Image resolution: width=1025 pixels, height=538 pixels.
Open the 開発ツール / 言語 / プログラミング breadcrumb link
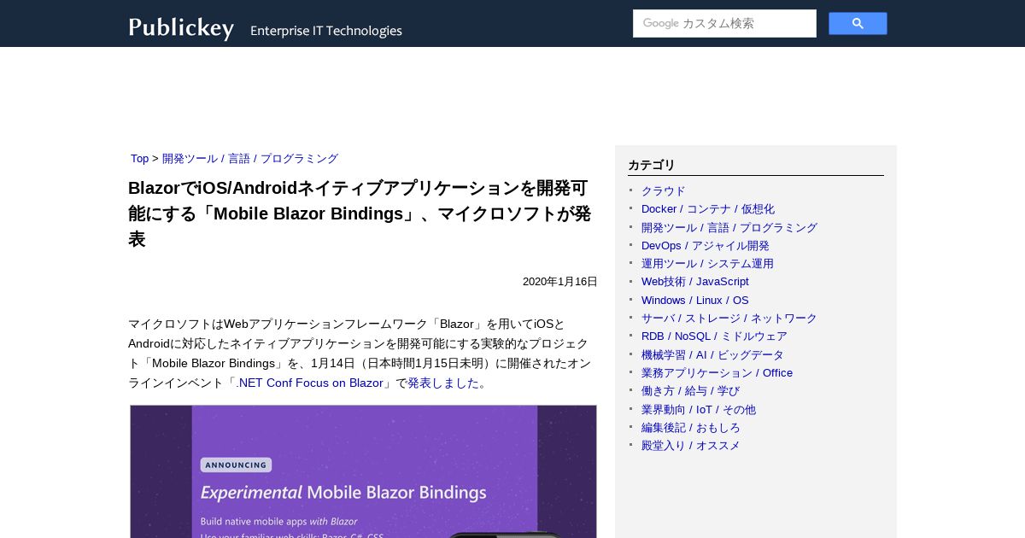250,159
